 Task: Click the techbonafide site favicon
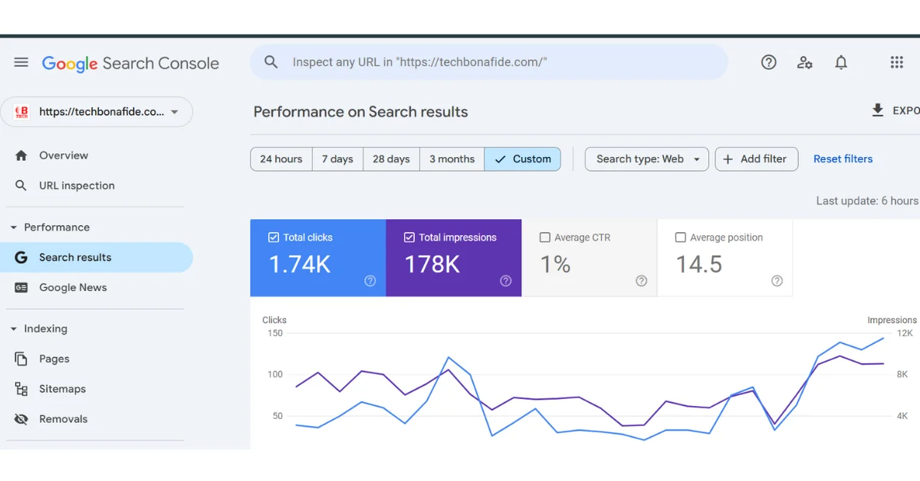(23, 112)
